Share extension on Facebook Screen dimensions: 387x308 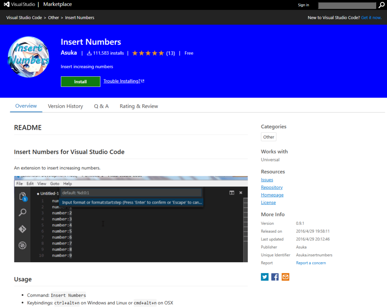275,277
